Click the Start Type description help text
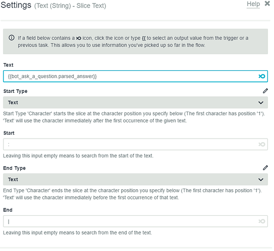The height and width of the screenshot is (251, 274). pyautogui.click(x=134, y=117)
